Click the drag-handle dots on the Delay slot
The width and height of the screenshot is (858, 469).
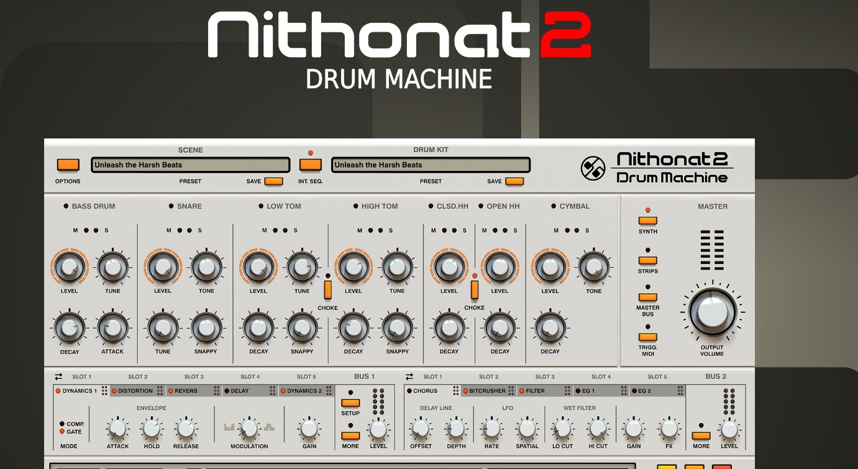coord(271,391)
